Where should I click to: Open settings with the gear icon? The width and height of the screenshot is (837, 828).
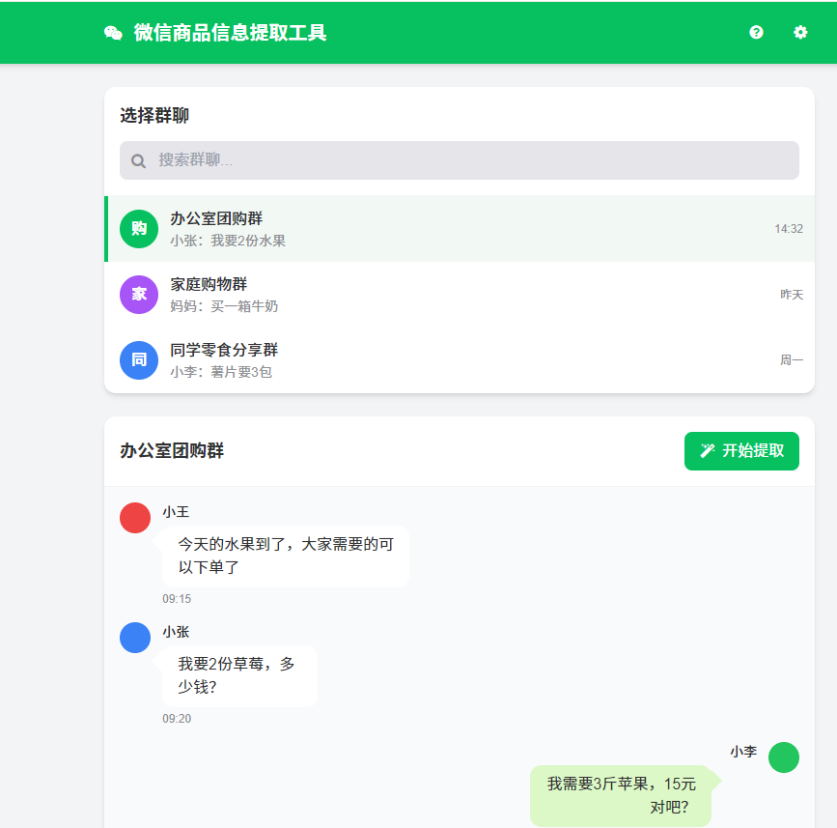(x=799, y=33)
